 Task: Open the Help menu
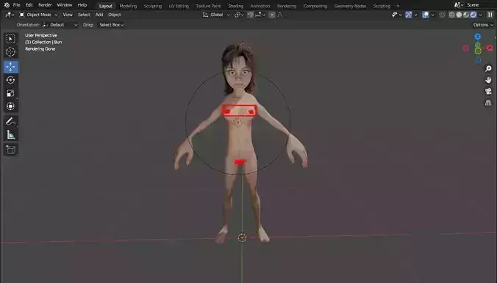[82, 5]
